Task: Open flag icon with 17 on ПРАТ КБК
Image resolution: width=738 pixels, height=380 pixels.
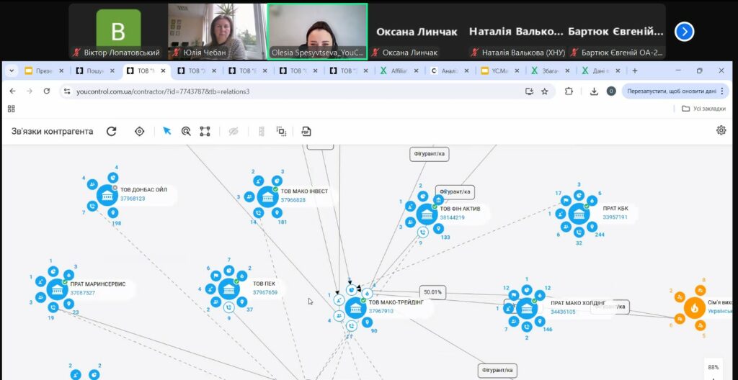Action: [x=566, y=200]
